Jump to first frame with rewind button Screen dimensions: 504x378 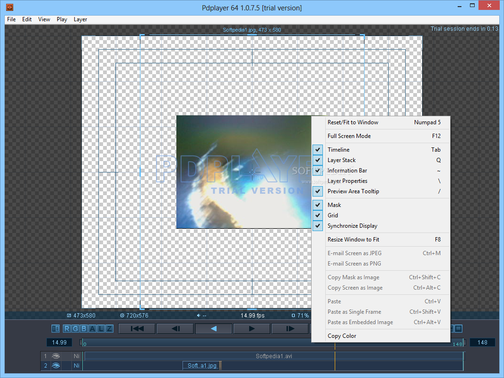click(137, 328)
